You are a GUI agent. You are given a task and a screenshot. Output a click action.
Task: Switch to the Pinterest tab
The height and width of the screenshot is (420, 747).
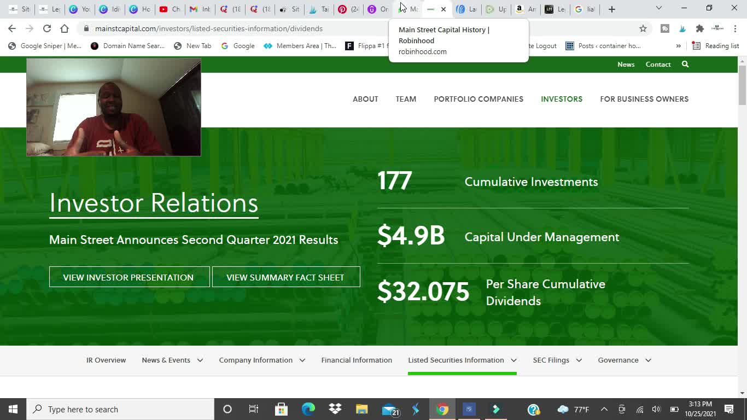pos(348,9)
